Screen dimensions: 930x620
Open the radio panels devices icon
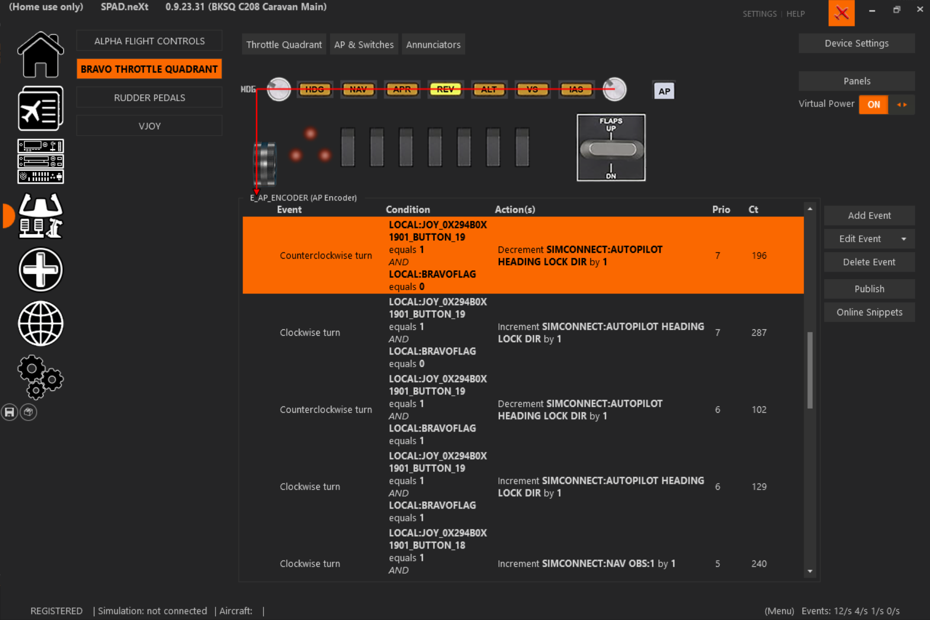point(41,161)
